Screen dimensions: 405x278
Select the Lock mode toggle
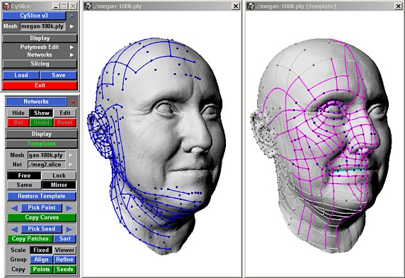(59, 176)
